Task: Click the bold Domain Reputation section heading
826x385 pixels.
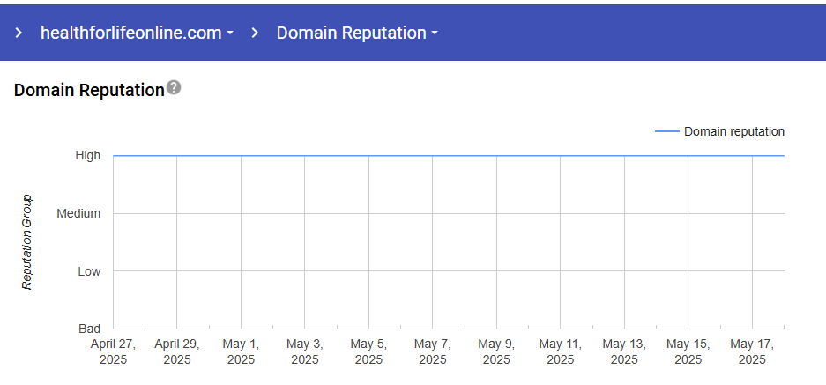Action: pyautogui.click(x=89, y=90)
